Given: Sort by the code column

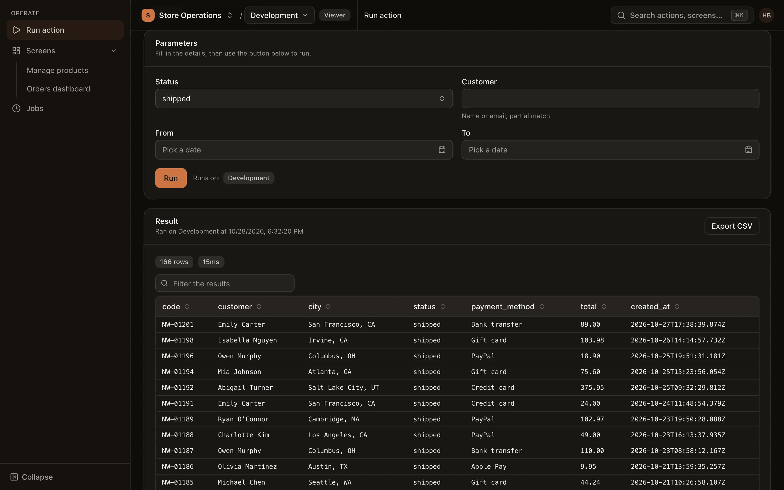Looking at the screenshot, I should point(176,307).
